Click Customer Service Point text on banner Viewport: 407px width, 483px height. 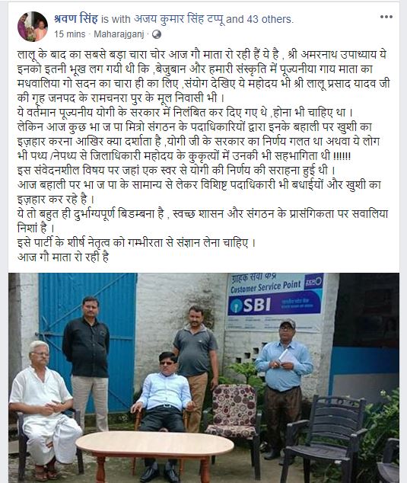(266, 286)
